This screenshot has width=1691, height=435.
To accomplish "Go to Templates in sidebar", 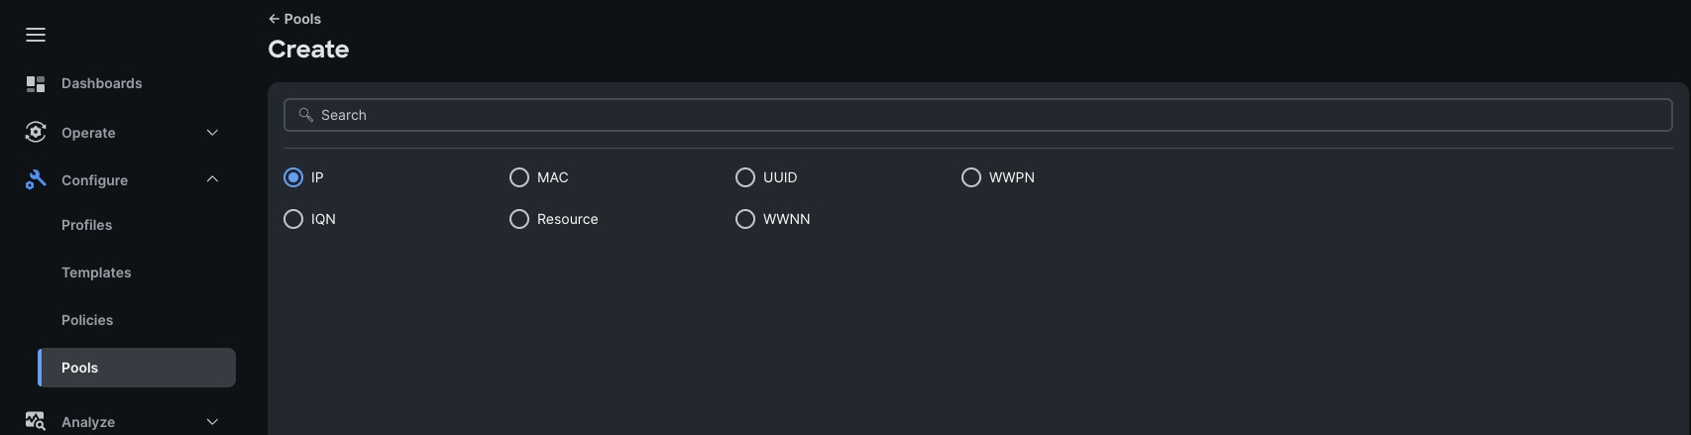I will pos(96,272).
